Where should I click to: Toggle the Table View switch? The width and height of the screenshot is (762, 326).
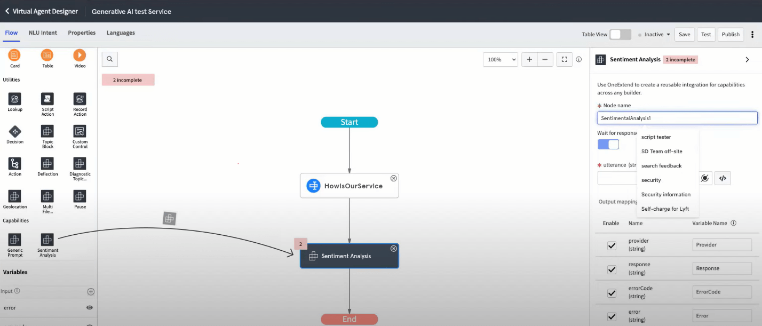621,34
